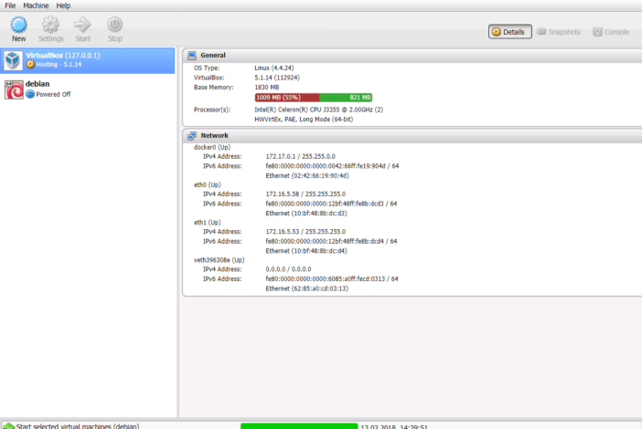Click the Start arrow toolbar icon
The image size is (642, 429).
click(x=82, y=25)
